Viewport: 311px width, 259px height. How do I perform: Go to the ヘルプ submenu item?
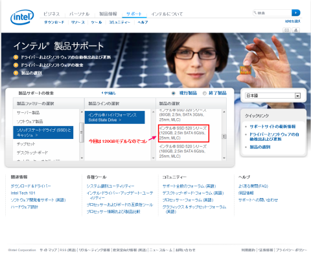click(x=143, y=22)
